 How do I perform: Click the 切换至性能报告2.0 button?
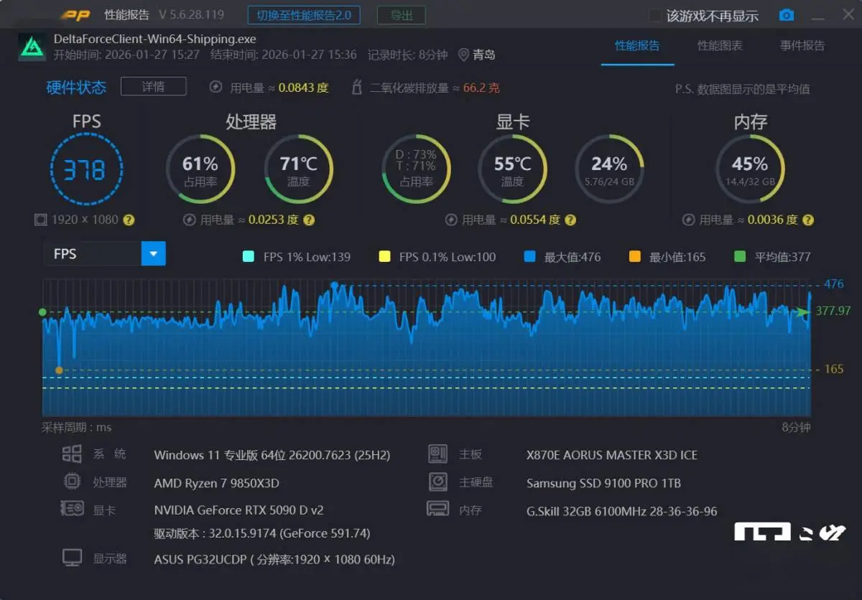coord(303,14)
